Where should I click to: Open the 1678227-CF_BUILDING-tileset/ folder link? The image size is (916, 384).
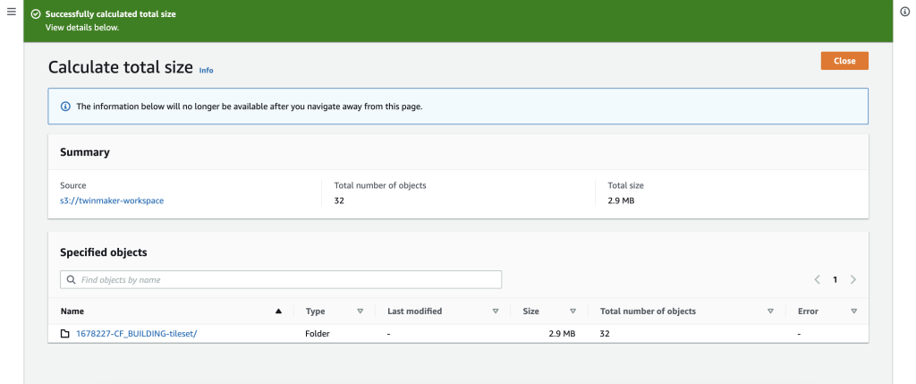[135, 334]
